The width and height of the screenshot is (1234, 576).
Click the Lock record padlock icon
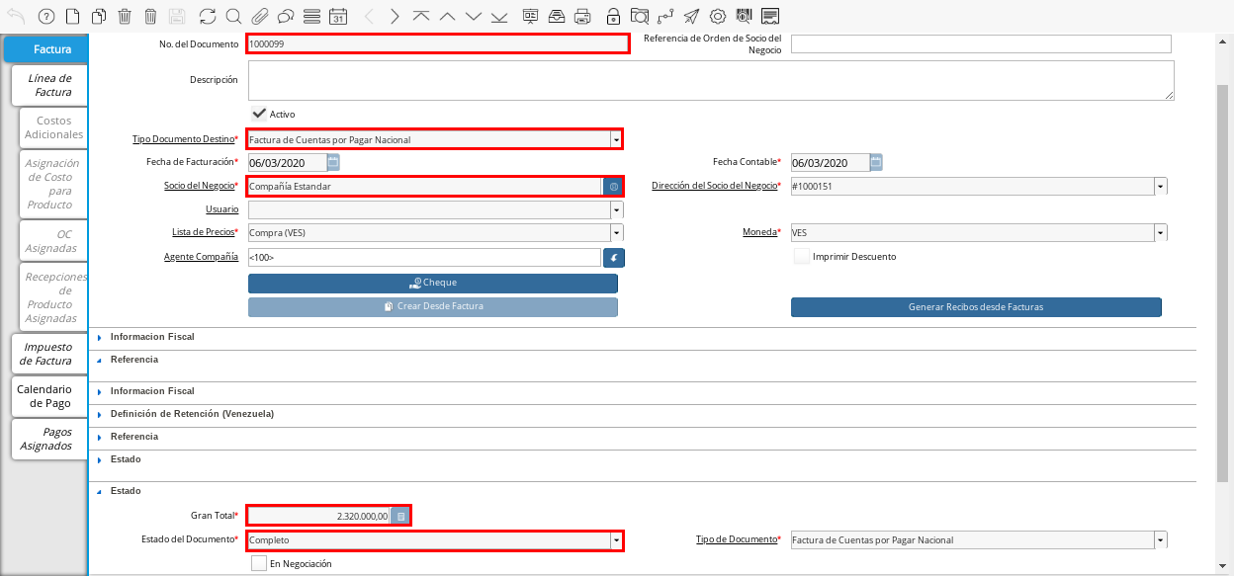tap(613, 16)
